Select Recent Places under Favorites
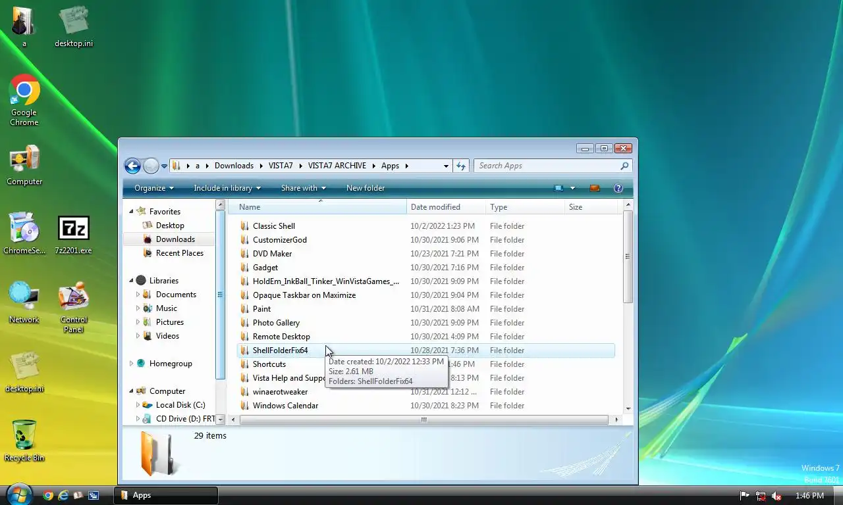This screenshot has width=843, height=505. click(179, 253)
